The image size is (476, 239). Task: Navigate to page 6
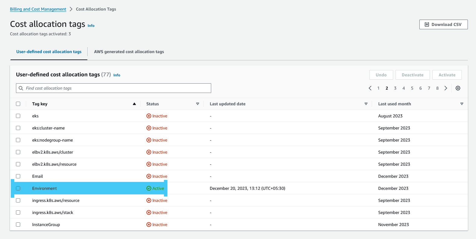421,88
